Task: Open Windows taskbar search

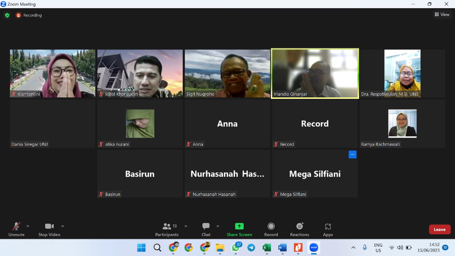Action: (157, 248)
